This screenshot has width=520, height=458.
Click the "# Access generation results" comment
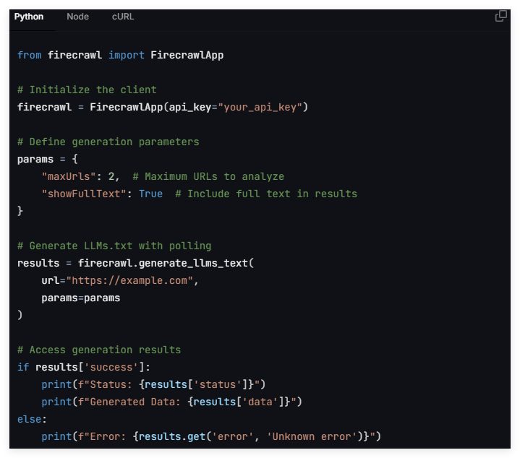(99, 350)
